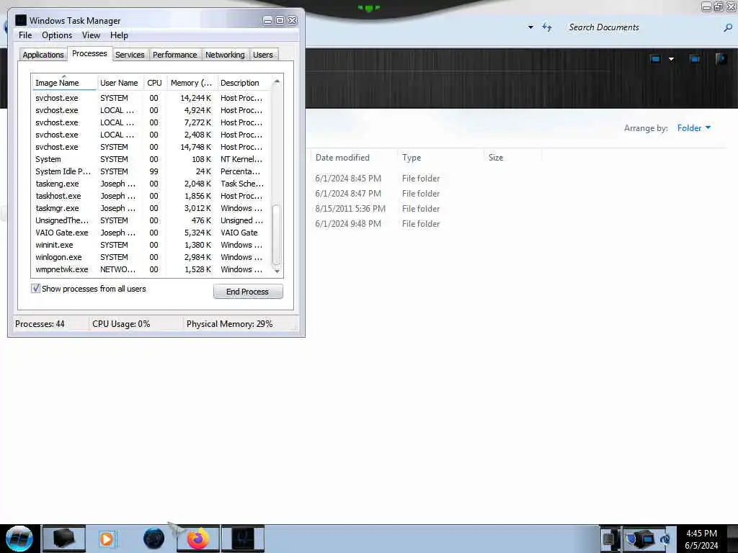This screenshot has width=738, height=553.
Task: Select svchost.exe row using 14,244 K
Action: coord(151,98)
